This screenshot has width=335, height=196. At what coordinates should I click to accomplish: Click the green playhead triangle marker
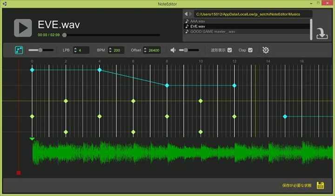point(32,138)
